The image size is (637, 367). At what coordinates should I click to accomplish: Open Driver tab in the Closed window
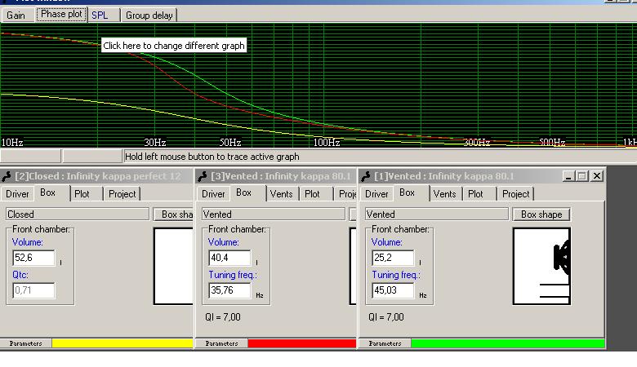(x=18, y=194)
